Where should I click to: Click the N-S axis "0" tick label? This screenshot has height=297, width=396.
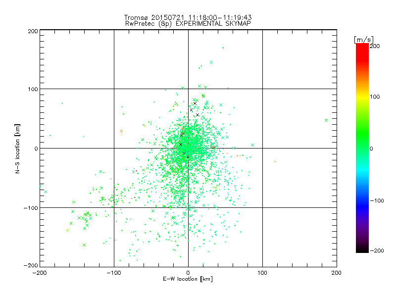click(36, 148)
